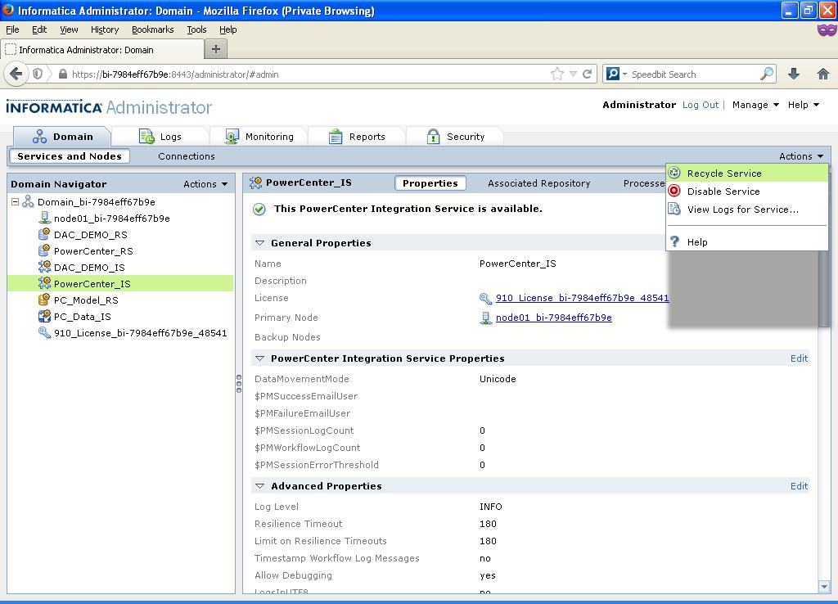Click the View Logs for Service document icon
The height and width of the screenshot is (604, 838).
[674, 208]
